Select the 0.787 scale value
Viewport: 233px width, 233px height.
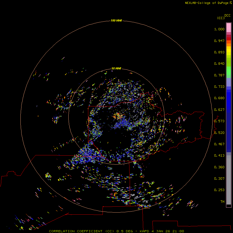[x=219, y=75]
